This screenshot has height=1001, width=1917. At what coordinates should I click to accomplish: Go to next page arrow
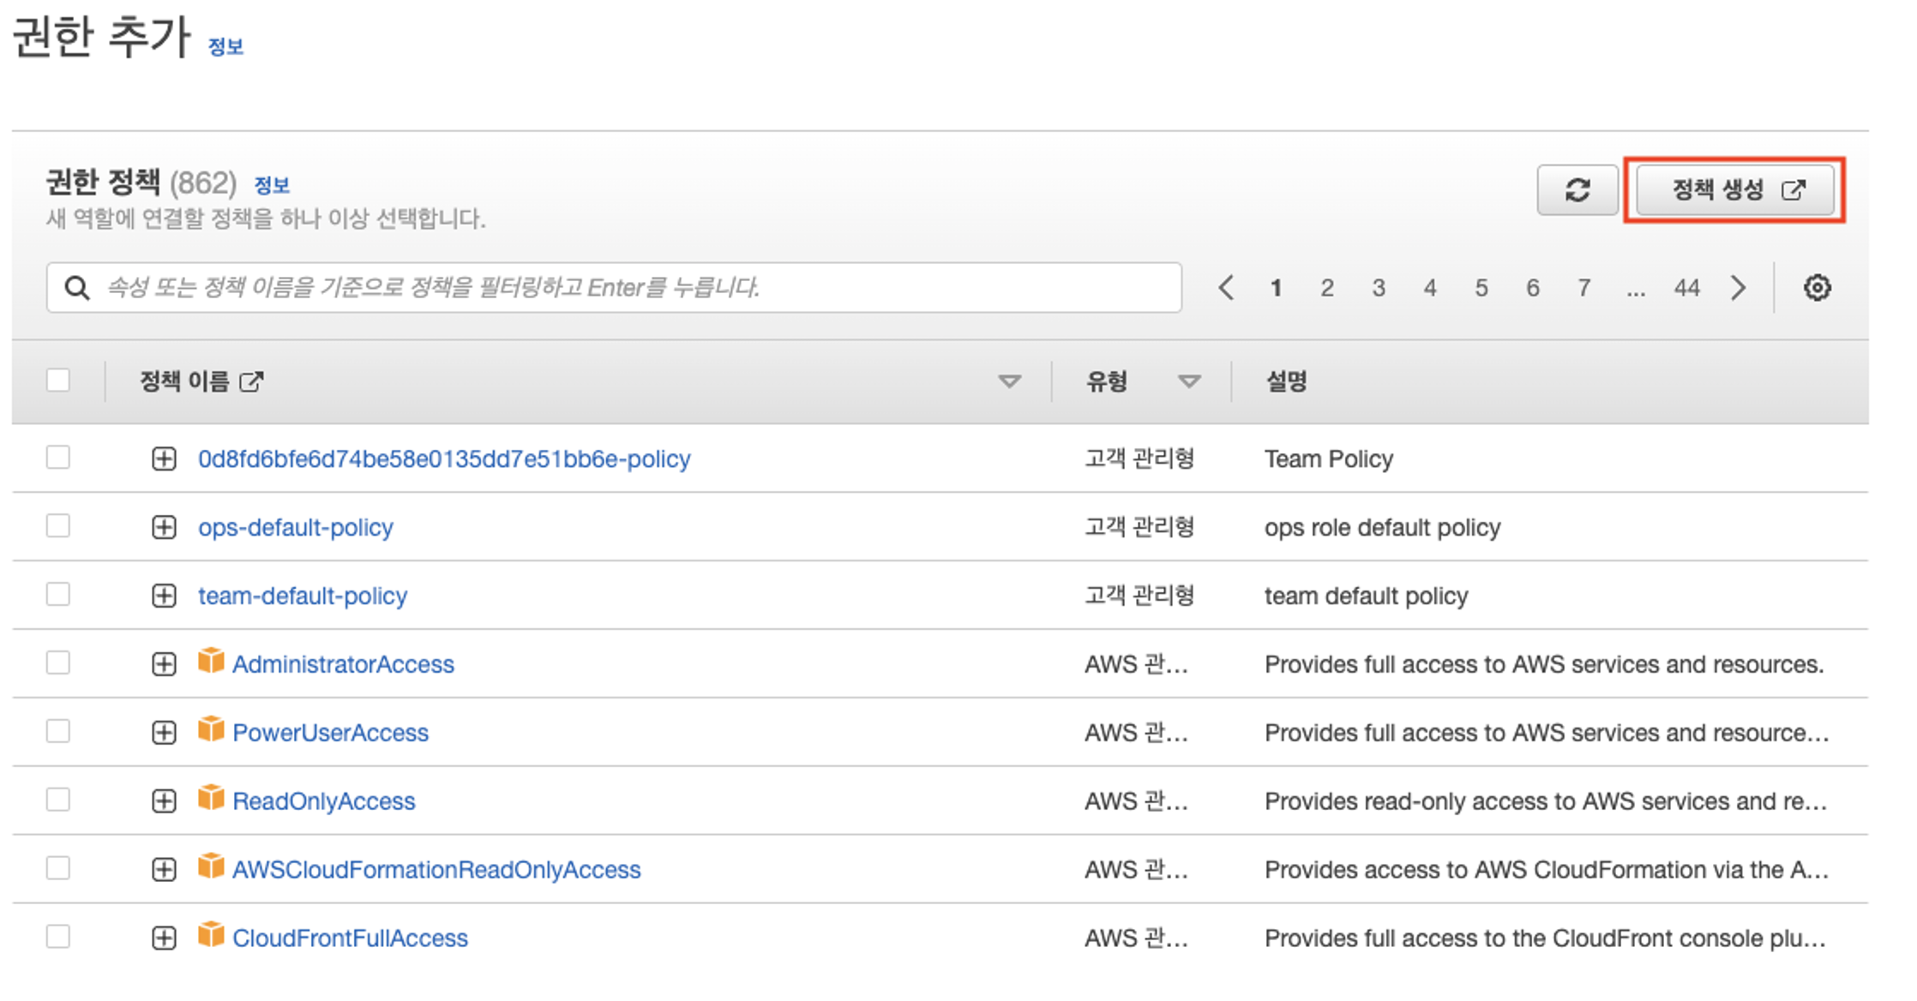coord(1738,288)
